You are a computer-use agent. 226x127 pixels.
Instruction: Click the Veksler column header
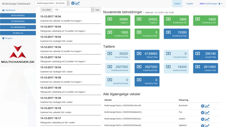click(x=108, y=100)
